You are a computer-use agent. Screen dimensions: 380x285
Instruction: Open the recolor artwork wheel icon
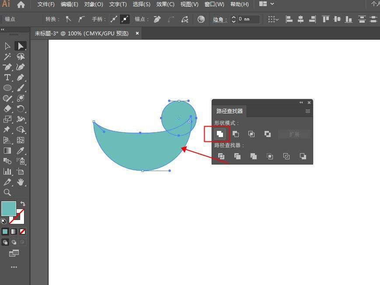(201, 19)
